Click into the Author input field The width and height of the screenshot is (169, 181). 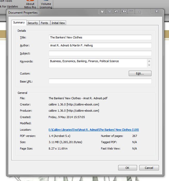(x=100, y=45)
